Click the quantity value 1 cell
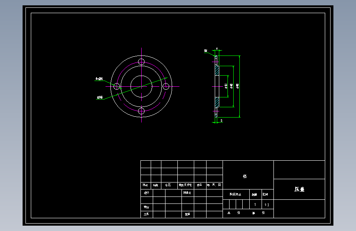Screen dimensions: 356x231 [x=255, y=204]
